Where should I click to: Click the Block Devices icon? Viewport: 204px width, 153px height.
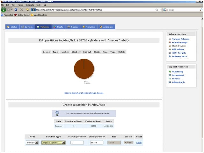(x=170, y=46)
